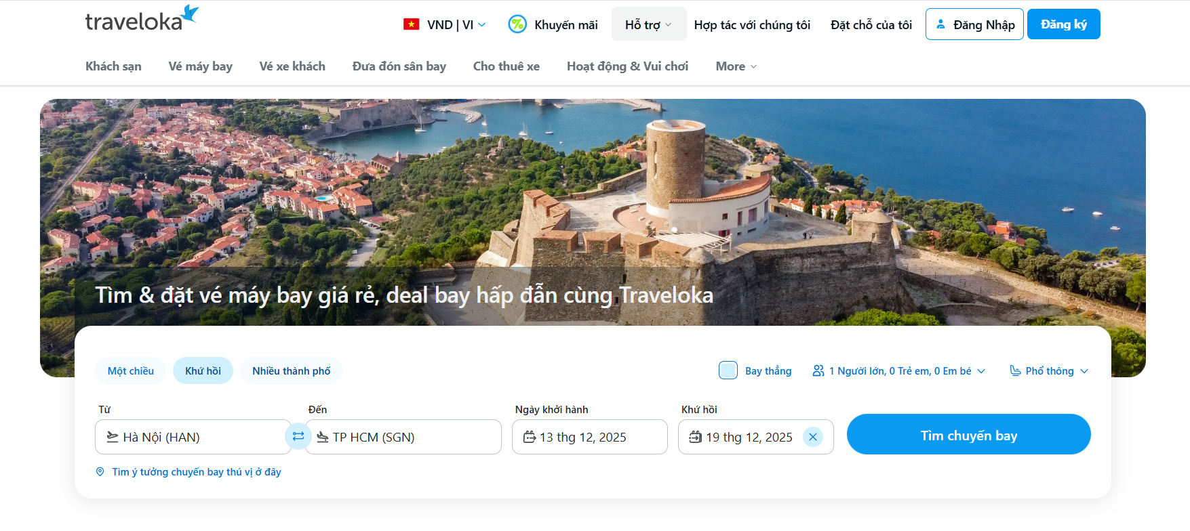This screenshot has width=1190, height=531.
Task: Open Hoạt động & Vui chơi tab
Action: tap(628, 66)
